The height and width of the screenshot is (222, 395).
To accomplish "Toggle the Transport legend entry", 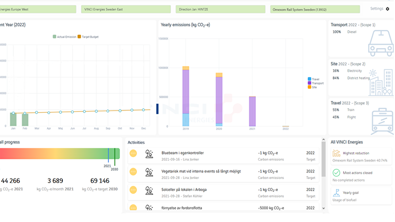I will [x=316, y=83].
